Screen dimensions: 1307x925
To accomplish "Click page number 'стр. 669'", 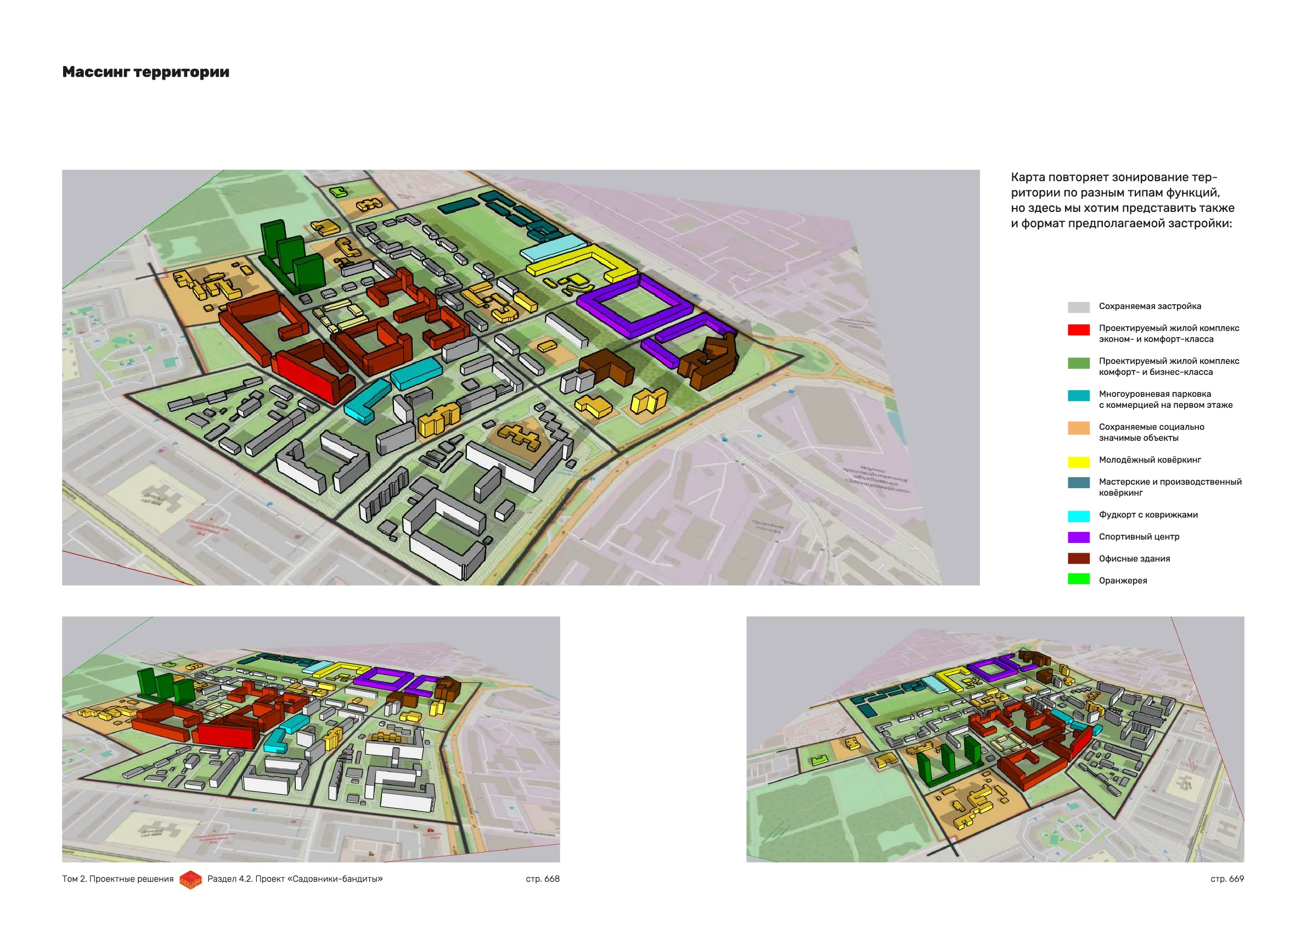I will (1227, 879).
